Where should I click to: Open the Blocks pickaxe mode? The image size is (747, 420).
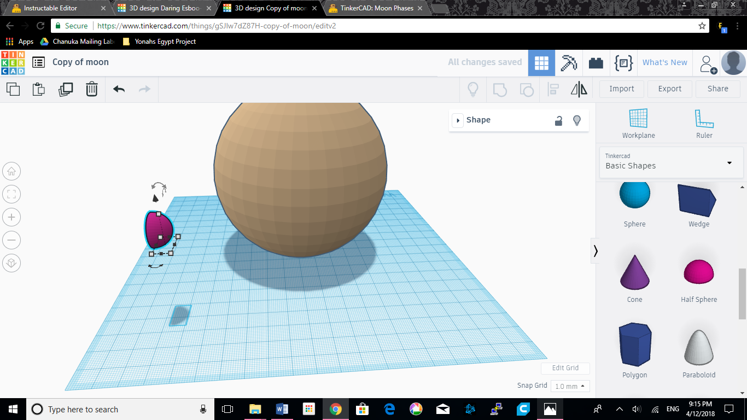[x=569, y=63]
